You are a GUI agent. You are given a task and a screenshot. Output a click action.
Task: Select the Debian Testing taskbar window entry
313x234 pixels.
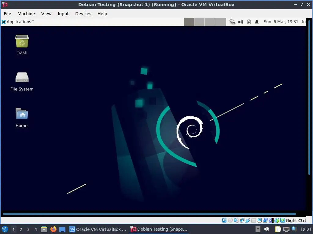point(159,229)
